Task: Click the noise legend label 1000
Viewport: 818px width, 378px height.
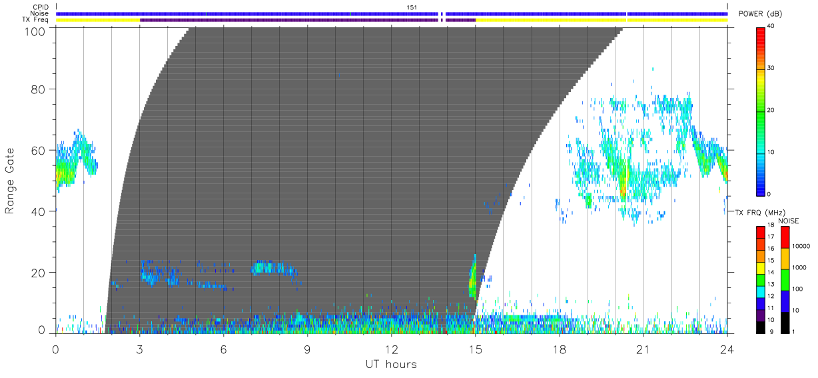Action: 799,267
